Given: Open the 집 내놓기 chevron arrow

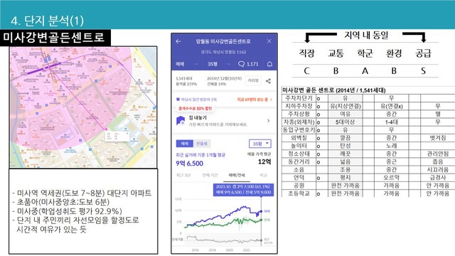Looking at the screenshot, I should pos(268,120).
